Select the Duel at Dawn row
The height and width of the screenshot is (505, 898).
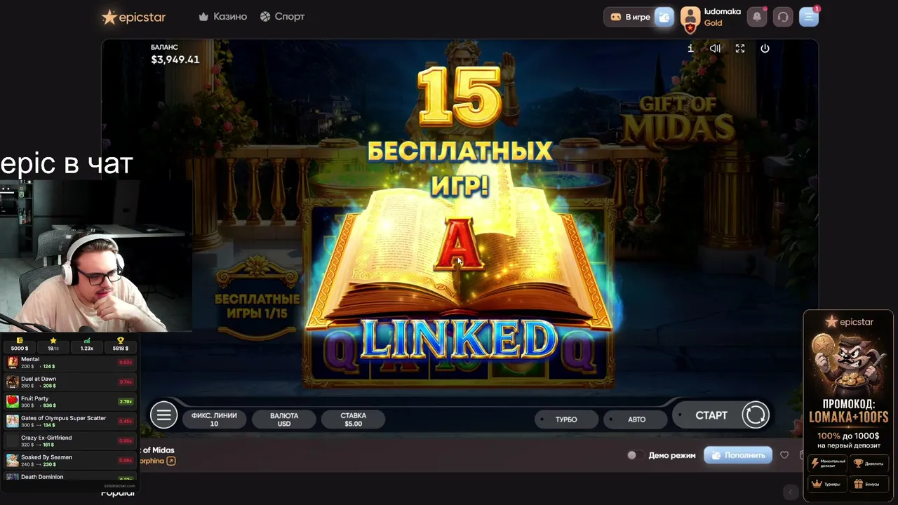pos(70,382)
